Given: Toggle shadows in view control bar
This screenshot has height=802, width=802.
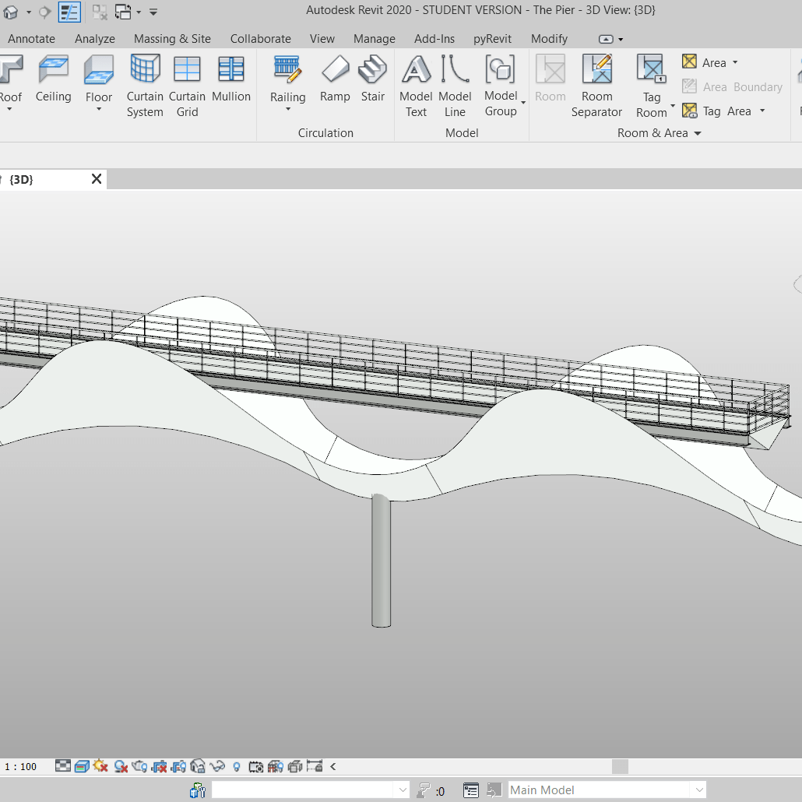Looking at the screenshot, I should 121,766.
